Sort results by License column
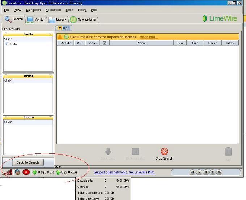 pyautogui.click(x=92, y=43)
